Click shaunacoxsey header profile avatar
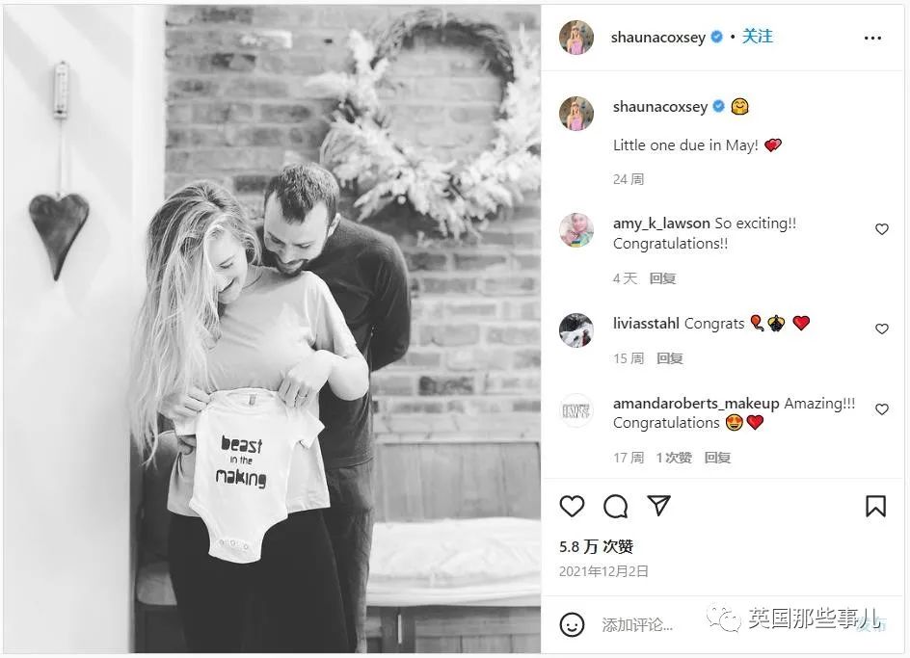Viewport: 910px width, 658px height. 576,38
